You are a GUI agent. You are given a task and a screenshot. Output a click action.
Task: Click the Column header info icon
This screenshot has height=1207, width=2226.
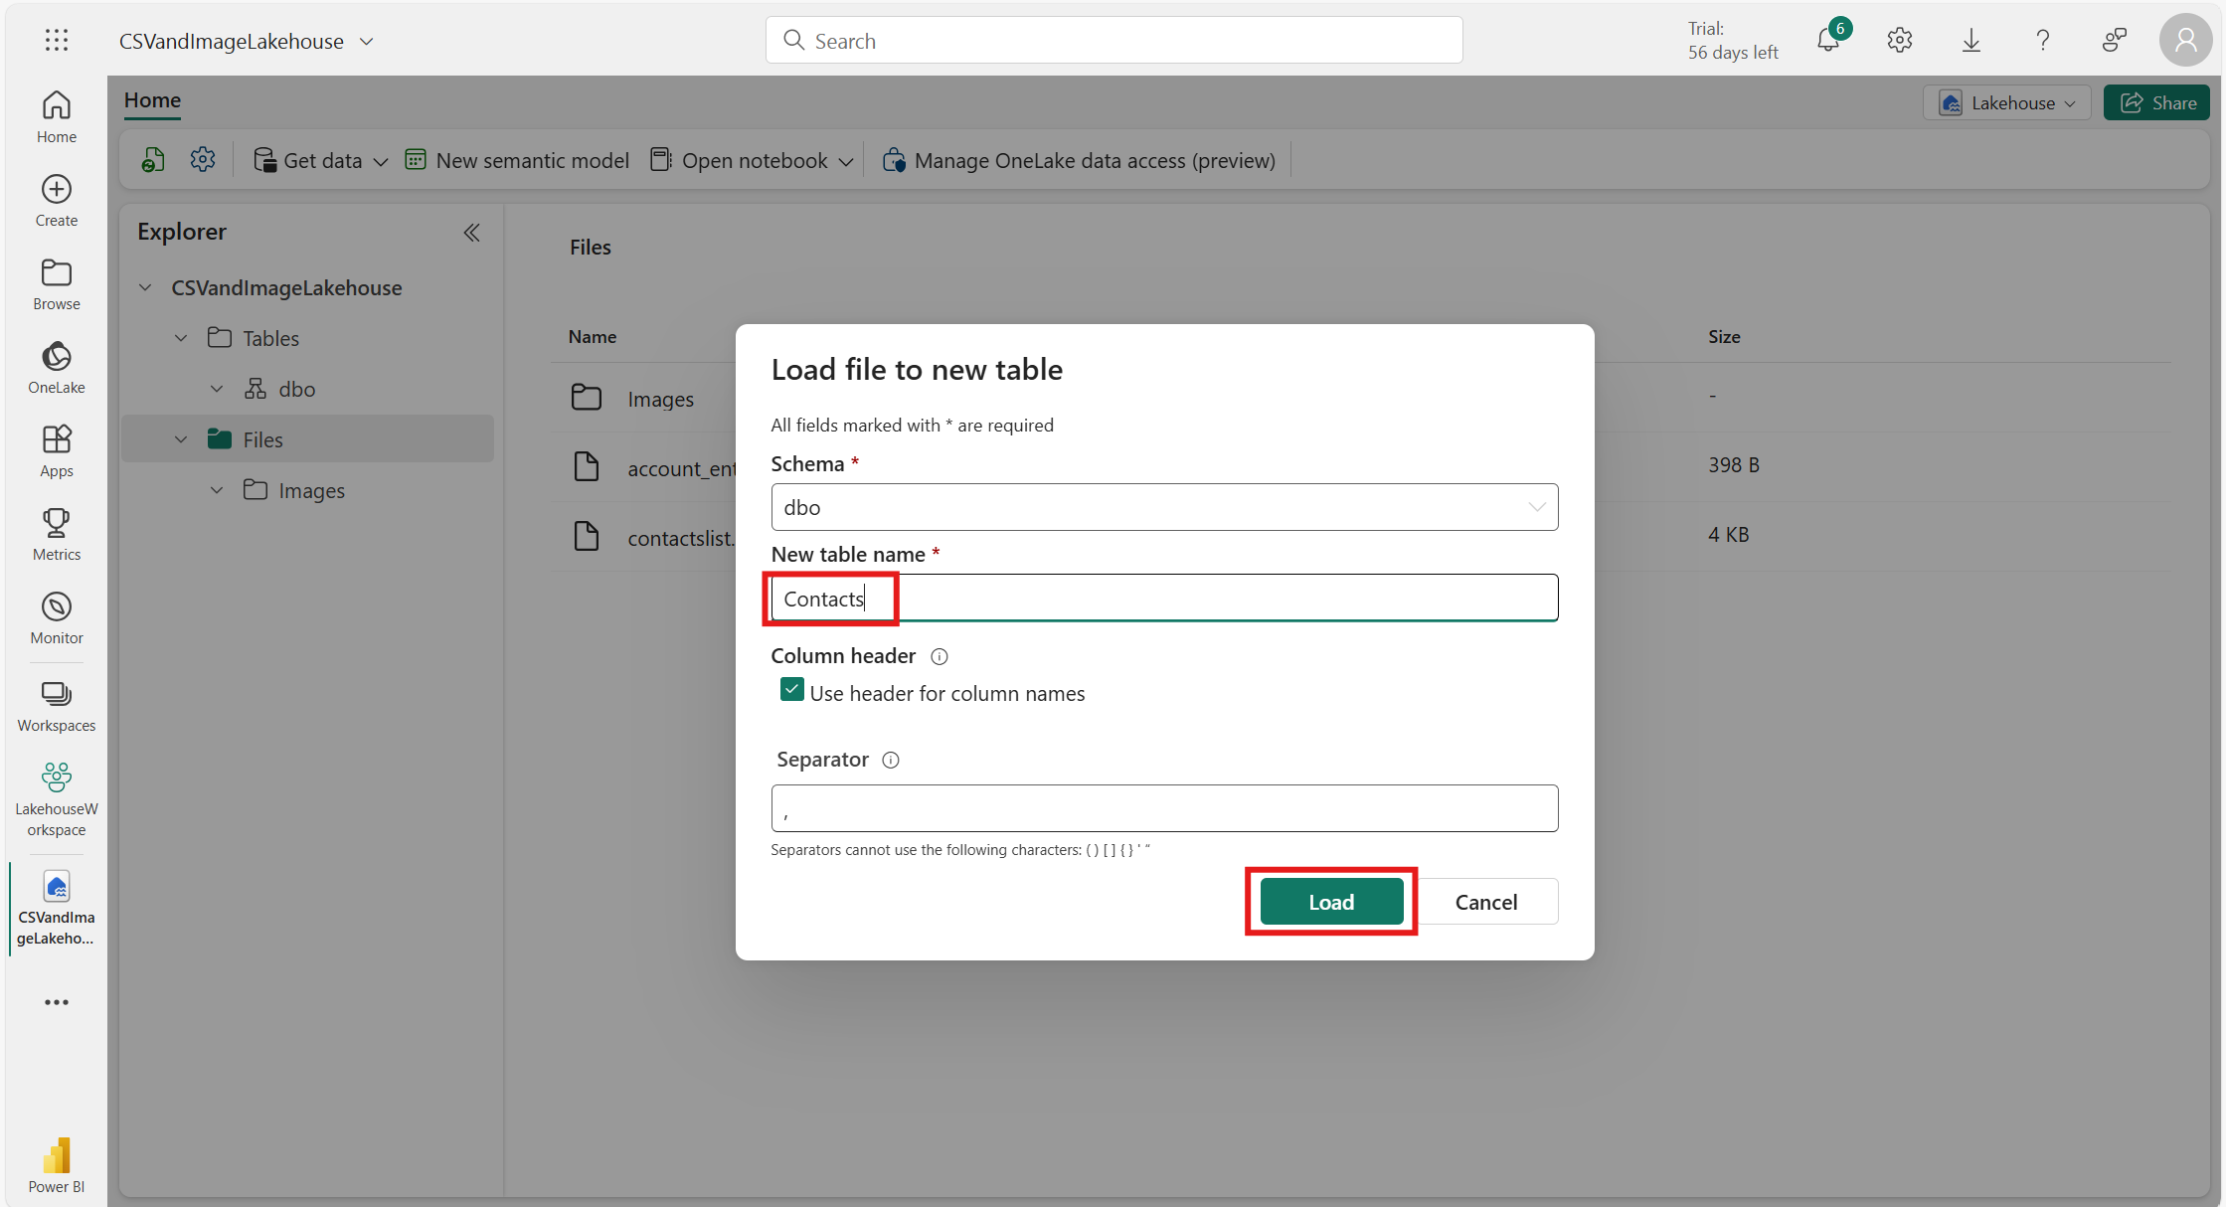(939, 656)
